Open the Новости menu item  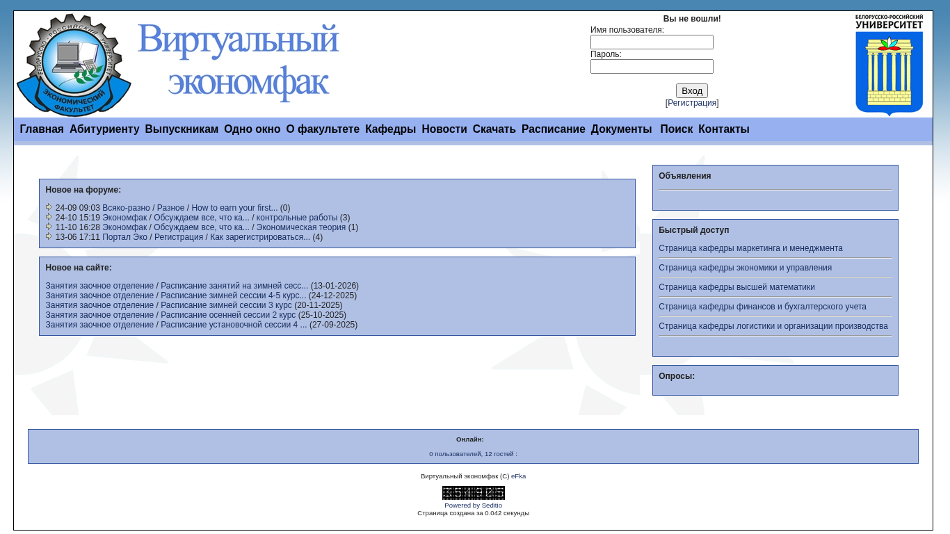coord(444,129)
